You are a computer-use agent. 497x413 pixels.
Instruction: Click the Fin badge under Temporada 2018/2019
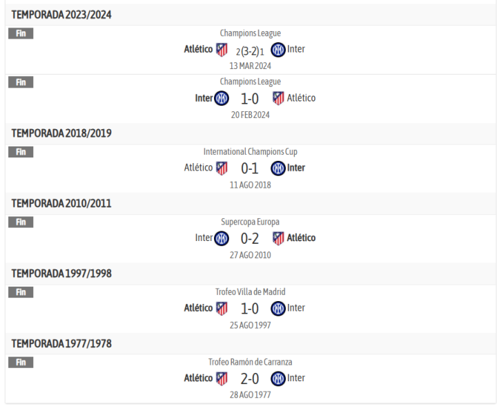tap(21, 152)
